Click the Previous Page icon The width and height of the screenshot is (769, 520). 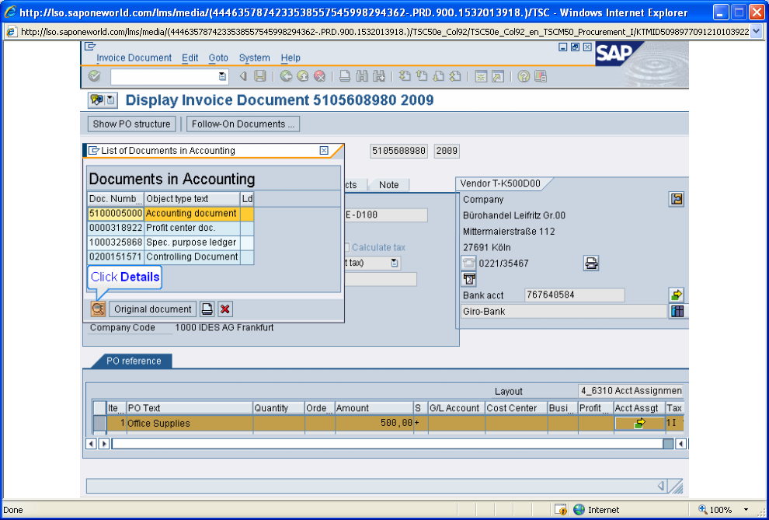tap(421, 76)
